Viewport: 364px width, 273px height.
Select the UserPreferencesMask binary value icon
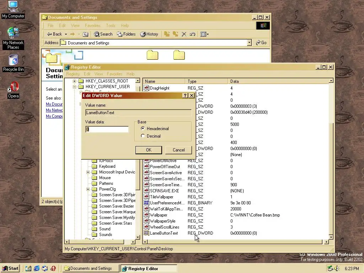point(146,203)
